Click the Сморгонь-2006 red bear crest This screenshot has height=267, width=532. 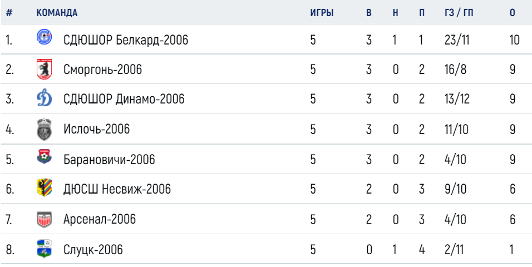pyautogui.click(x=44, y=69)
